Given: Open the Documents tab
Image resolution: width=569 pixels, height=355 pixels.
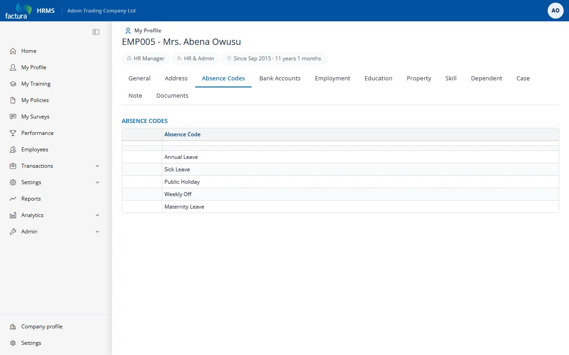Looking at the screenshot, I should [x=172, y=96].
